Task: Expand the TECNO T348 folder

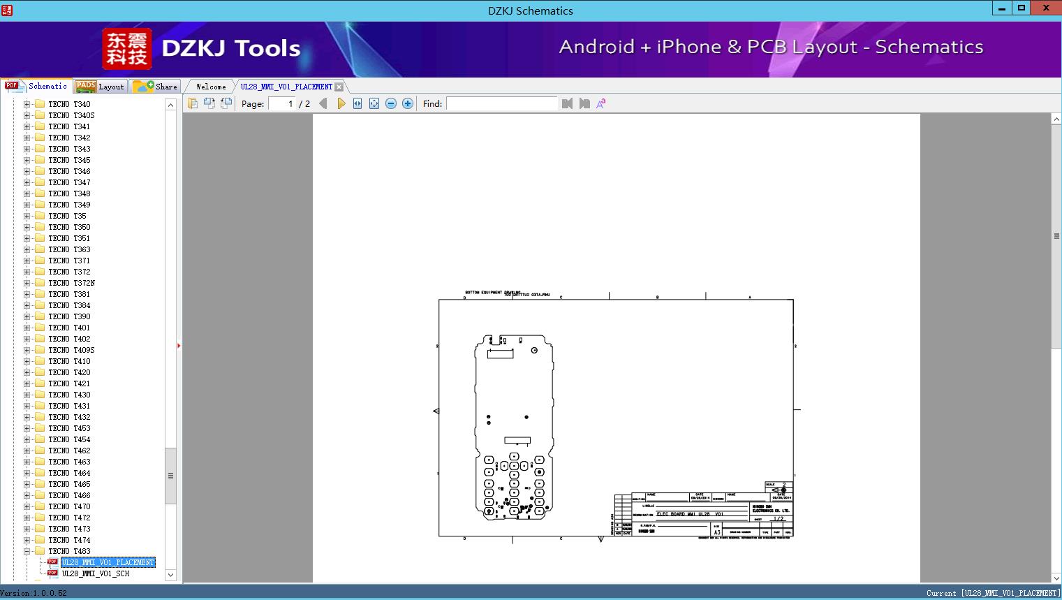Action: click(x=27, y=193)
